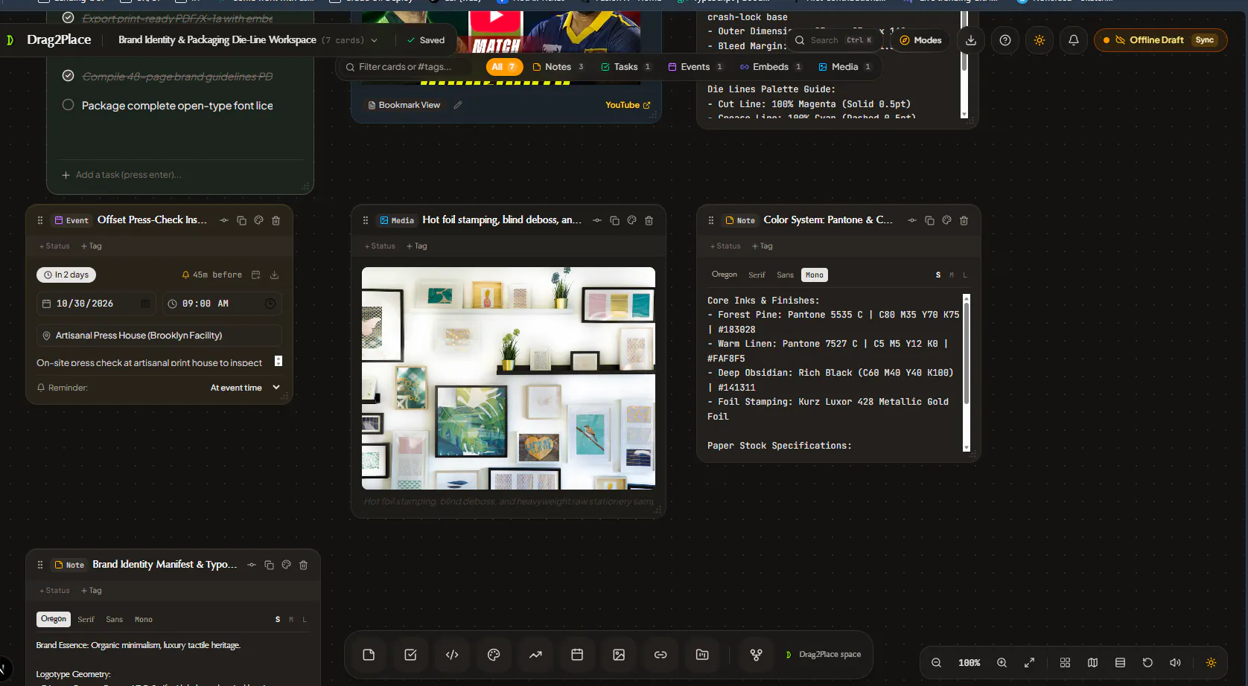Toggle light theme sun icon in top bar

pos(1040,40)
